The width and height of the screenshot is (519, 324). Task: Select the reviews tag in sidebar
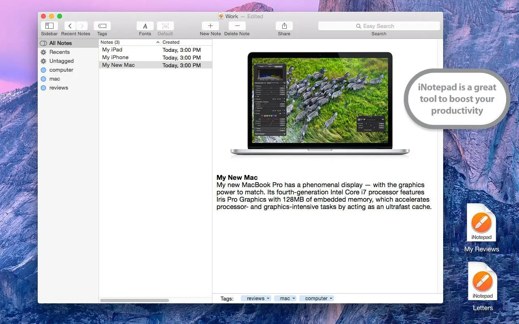pos(68,87)
